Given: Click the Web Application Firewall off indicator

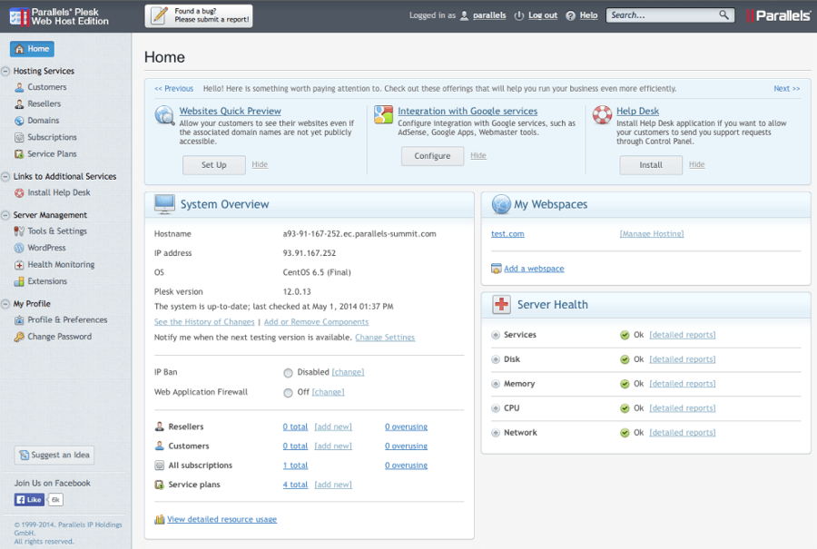Looking at the screenshot, I should [x=288, y=393].
